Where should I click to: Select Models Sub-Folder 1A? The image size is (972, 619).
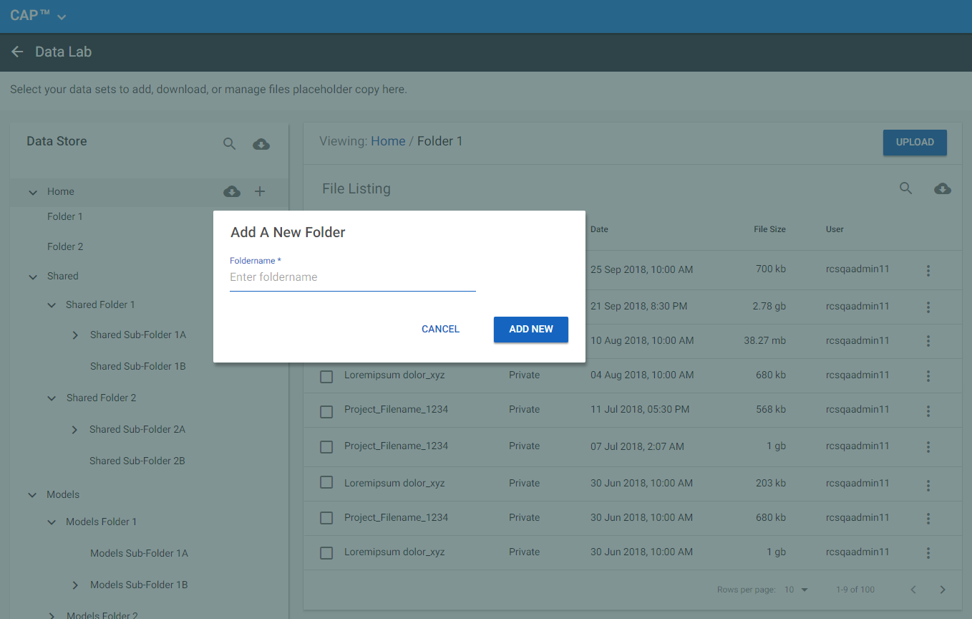139,553
